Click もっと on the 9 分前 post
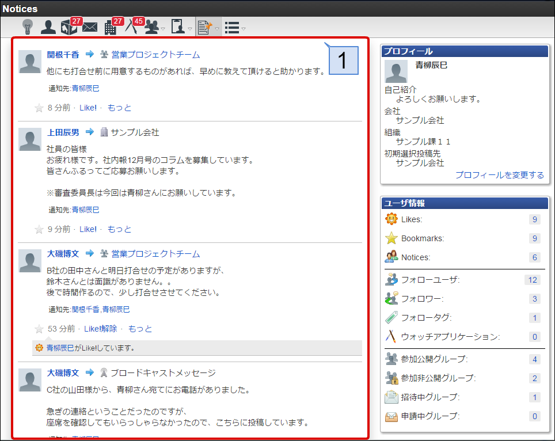 click(119, 229)
